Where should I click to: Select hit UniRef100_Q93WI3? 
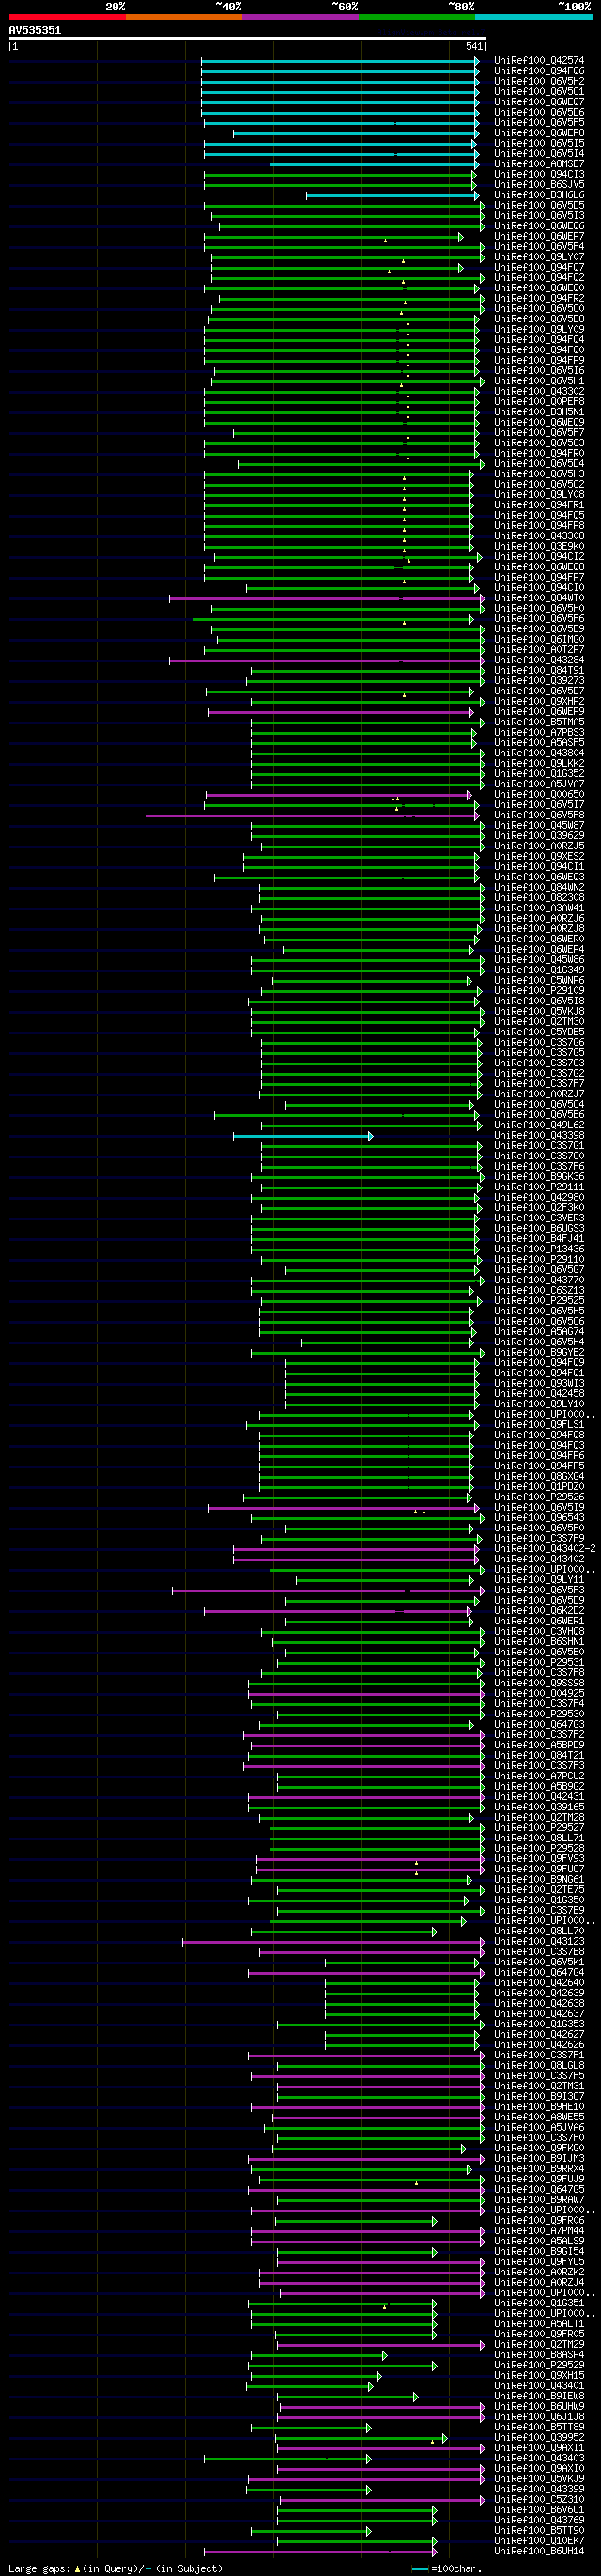pos(539,1384)
